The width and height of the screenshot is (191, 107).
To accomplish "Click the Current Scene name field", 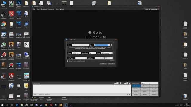I will 150,83.
